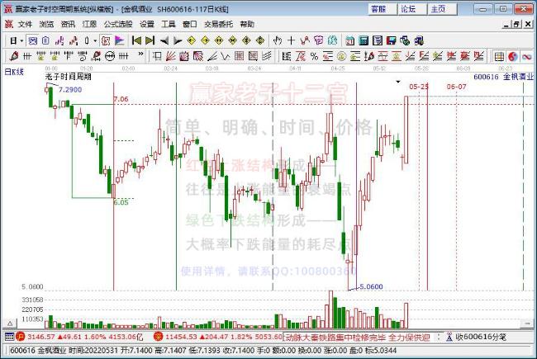Activate the crosshair cursor tool
The width and height of the screenshot is (537, 359).
pos(291,40)
